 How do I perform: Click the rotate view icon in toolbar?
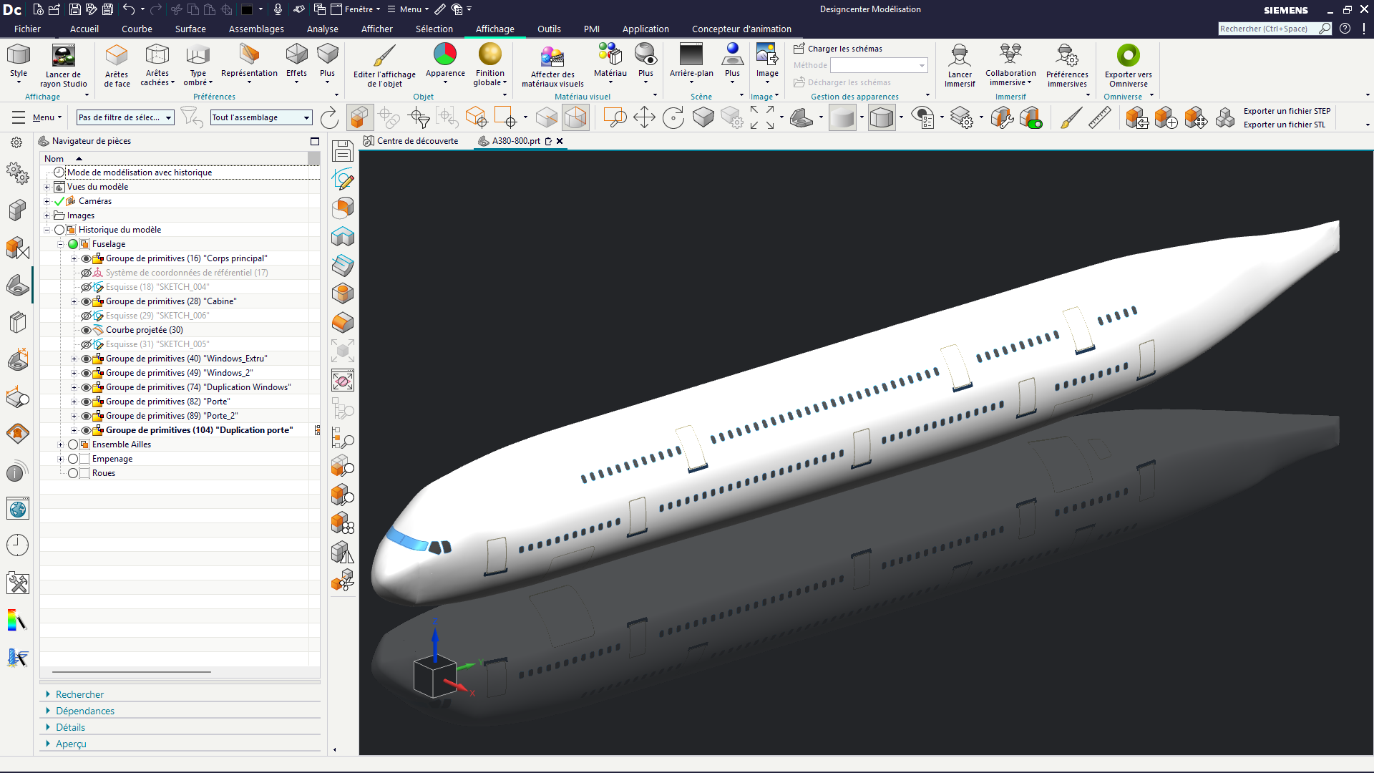coord(673,117)
